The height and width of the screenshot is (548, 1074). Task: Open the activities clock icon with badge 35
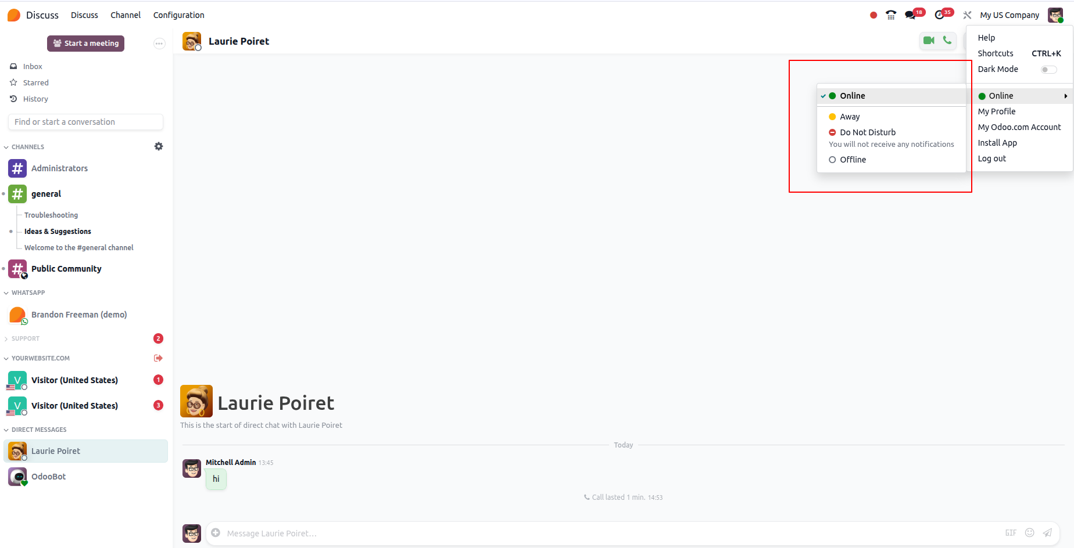pos(940,15)
